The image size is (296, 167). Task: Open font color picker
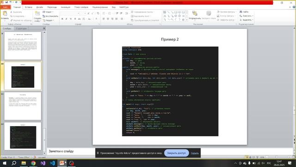(x=97, y=19)
